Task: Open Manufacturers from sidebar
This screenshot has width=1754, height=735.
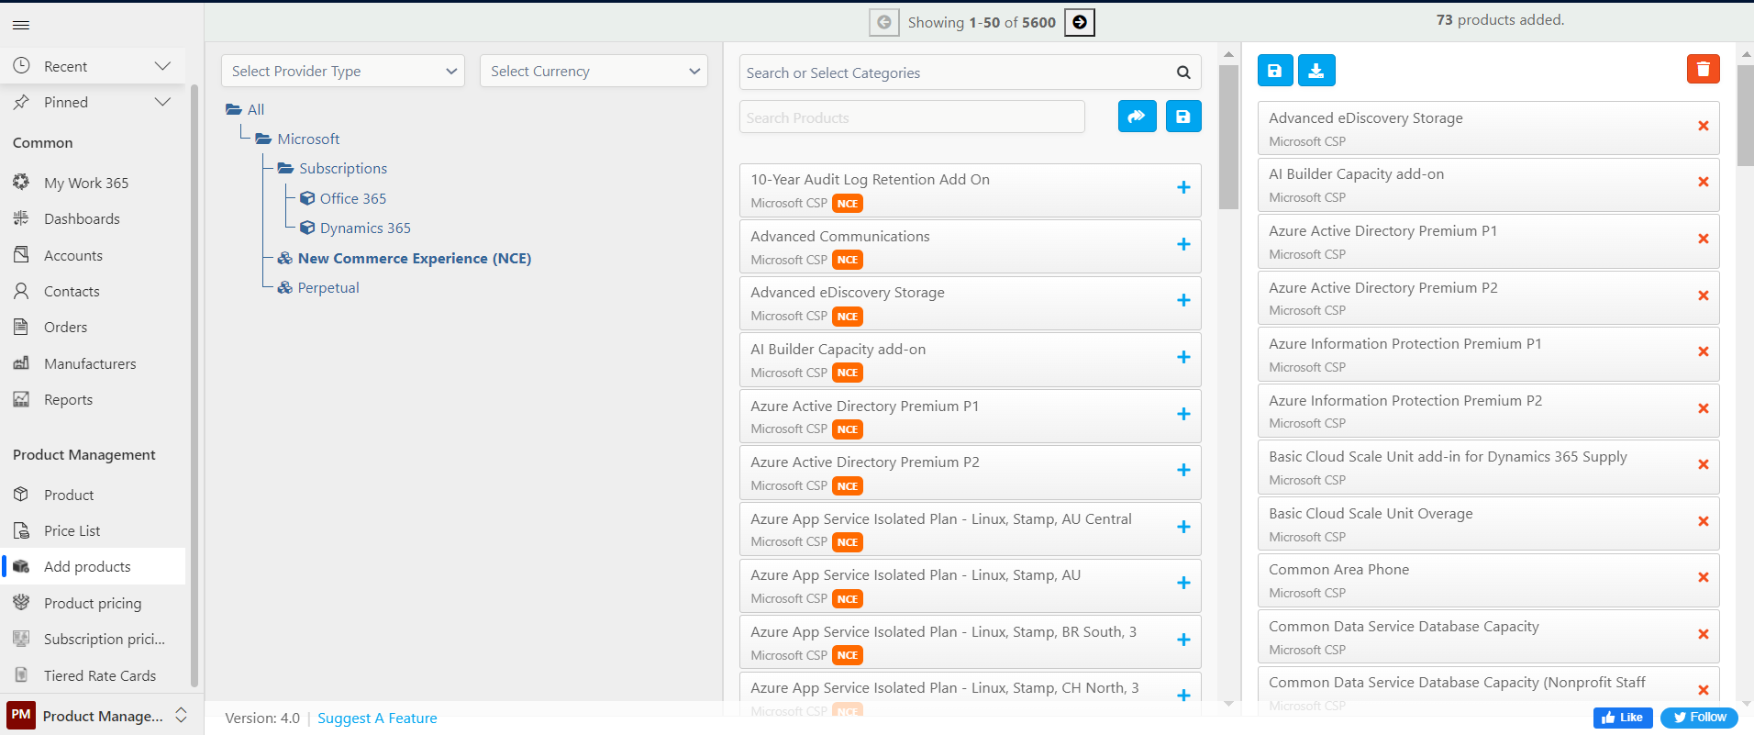Action: (90, 363)
